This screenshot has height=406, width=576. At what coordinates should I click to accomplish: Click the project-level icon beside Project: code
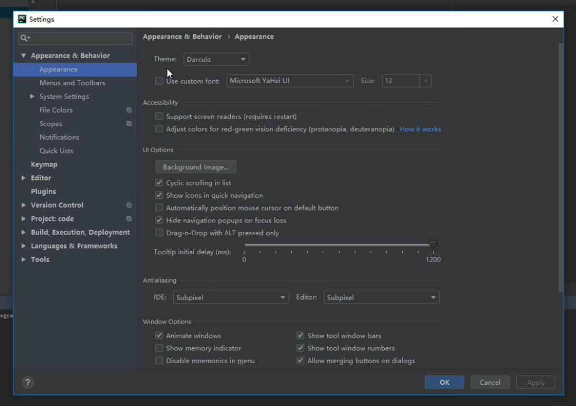tap(128, 218)
